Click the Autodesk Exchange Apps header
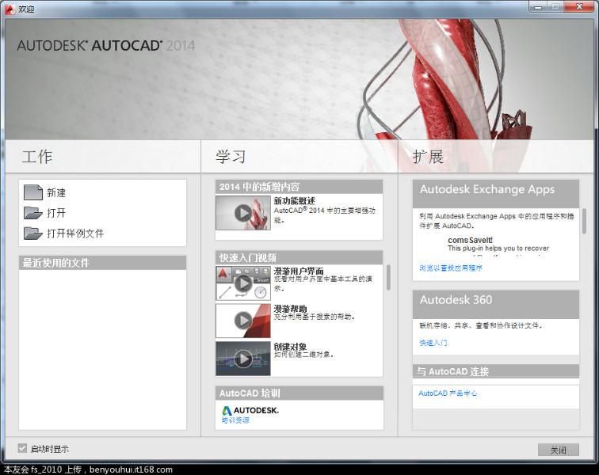The image size is (599, 475). click(x=496, y=194)
